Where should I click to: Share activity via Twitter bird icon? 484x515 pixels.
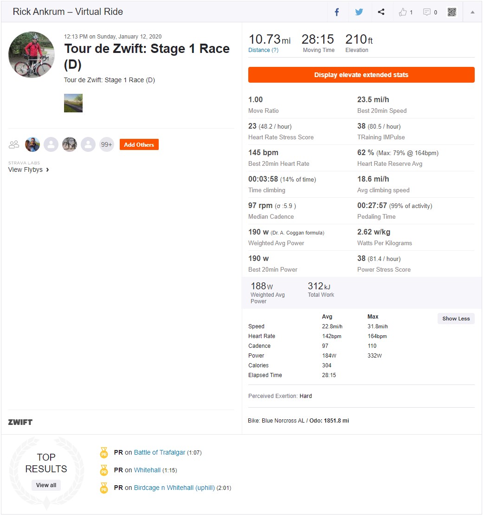coord(359,12)
